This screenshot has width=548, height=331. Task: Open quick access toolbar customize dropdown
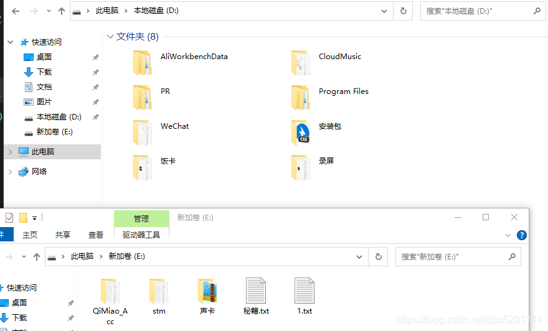point(35,218)
